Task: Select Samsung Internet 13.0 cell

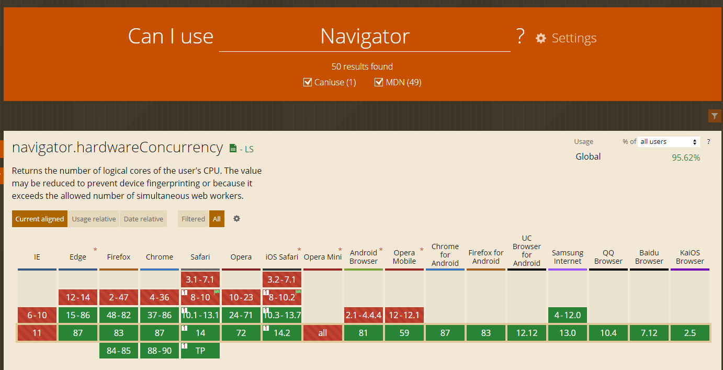Action: (x=568, y=333)
